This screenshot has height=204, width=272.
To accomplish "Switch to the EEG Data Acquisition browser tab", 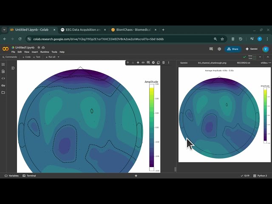I will pos(83,30).
